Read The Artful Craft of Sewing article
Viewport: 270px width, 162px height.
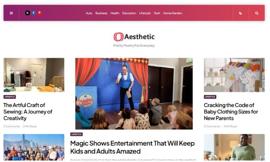[x=28, y=112]
